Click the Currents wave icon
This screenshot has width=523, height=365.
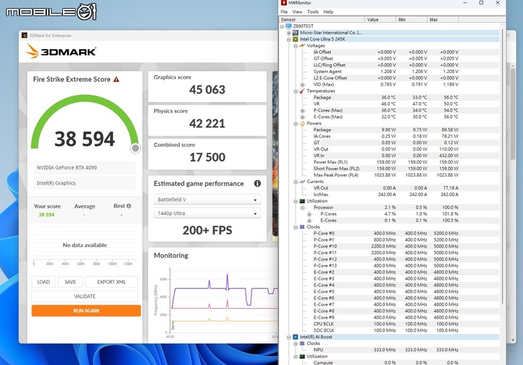tap(302, 182)
